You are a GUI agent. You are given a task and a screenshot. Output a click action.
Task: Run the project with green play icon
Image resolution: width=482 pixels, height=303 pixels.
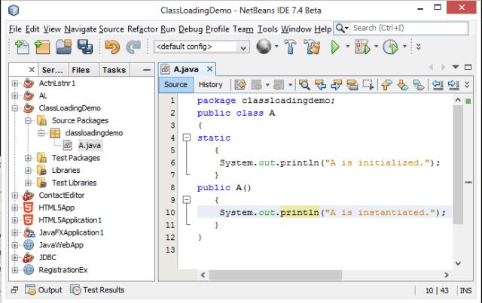(x=336, y=47)
